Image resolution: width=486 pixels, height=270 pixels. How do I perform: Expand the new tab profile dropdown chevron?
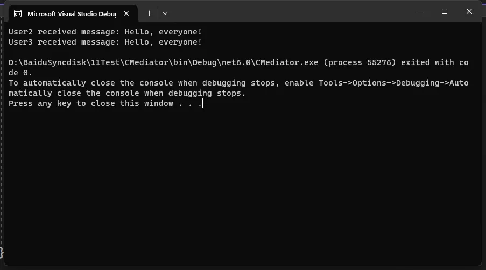(165, 13)
